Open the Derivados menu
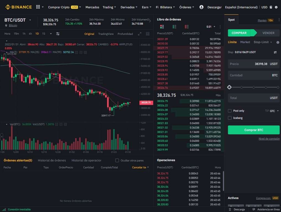281x212 pixels. tap(128, 7)
